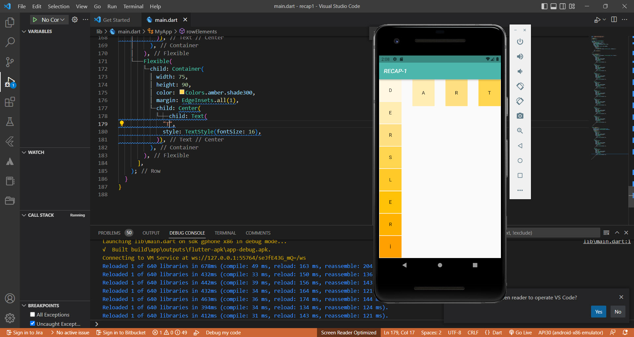Increase volume via the emulator volume-up icon
Screen dimensions: 634x337
[520, 56]
